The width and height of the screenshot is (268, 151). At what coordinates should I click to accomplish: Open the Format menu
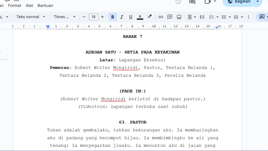(15, 5)
